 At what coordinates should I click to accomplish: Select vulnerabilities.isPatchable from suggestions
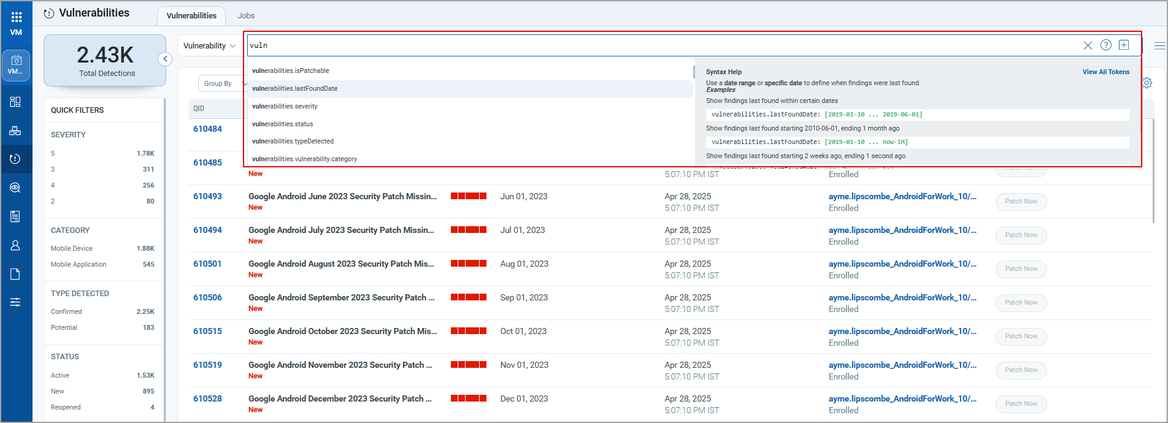click(290, 70)
